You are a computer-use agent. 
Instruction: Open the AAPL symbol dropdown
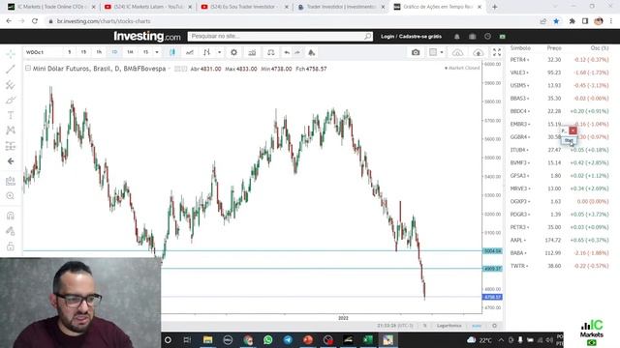(x=525, y=241)
